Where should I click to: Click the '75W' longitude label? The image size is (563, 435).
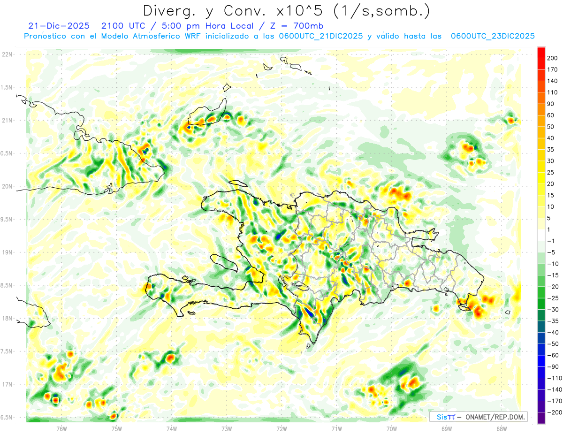click(116, 428)
